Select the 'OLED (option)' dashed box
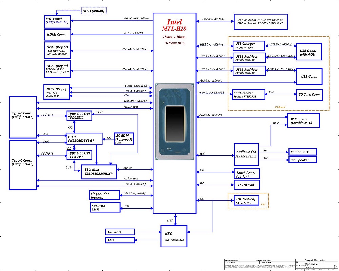This screenshot has height=271, width=339. [x=94, y=11]
